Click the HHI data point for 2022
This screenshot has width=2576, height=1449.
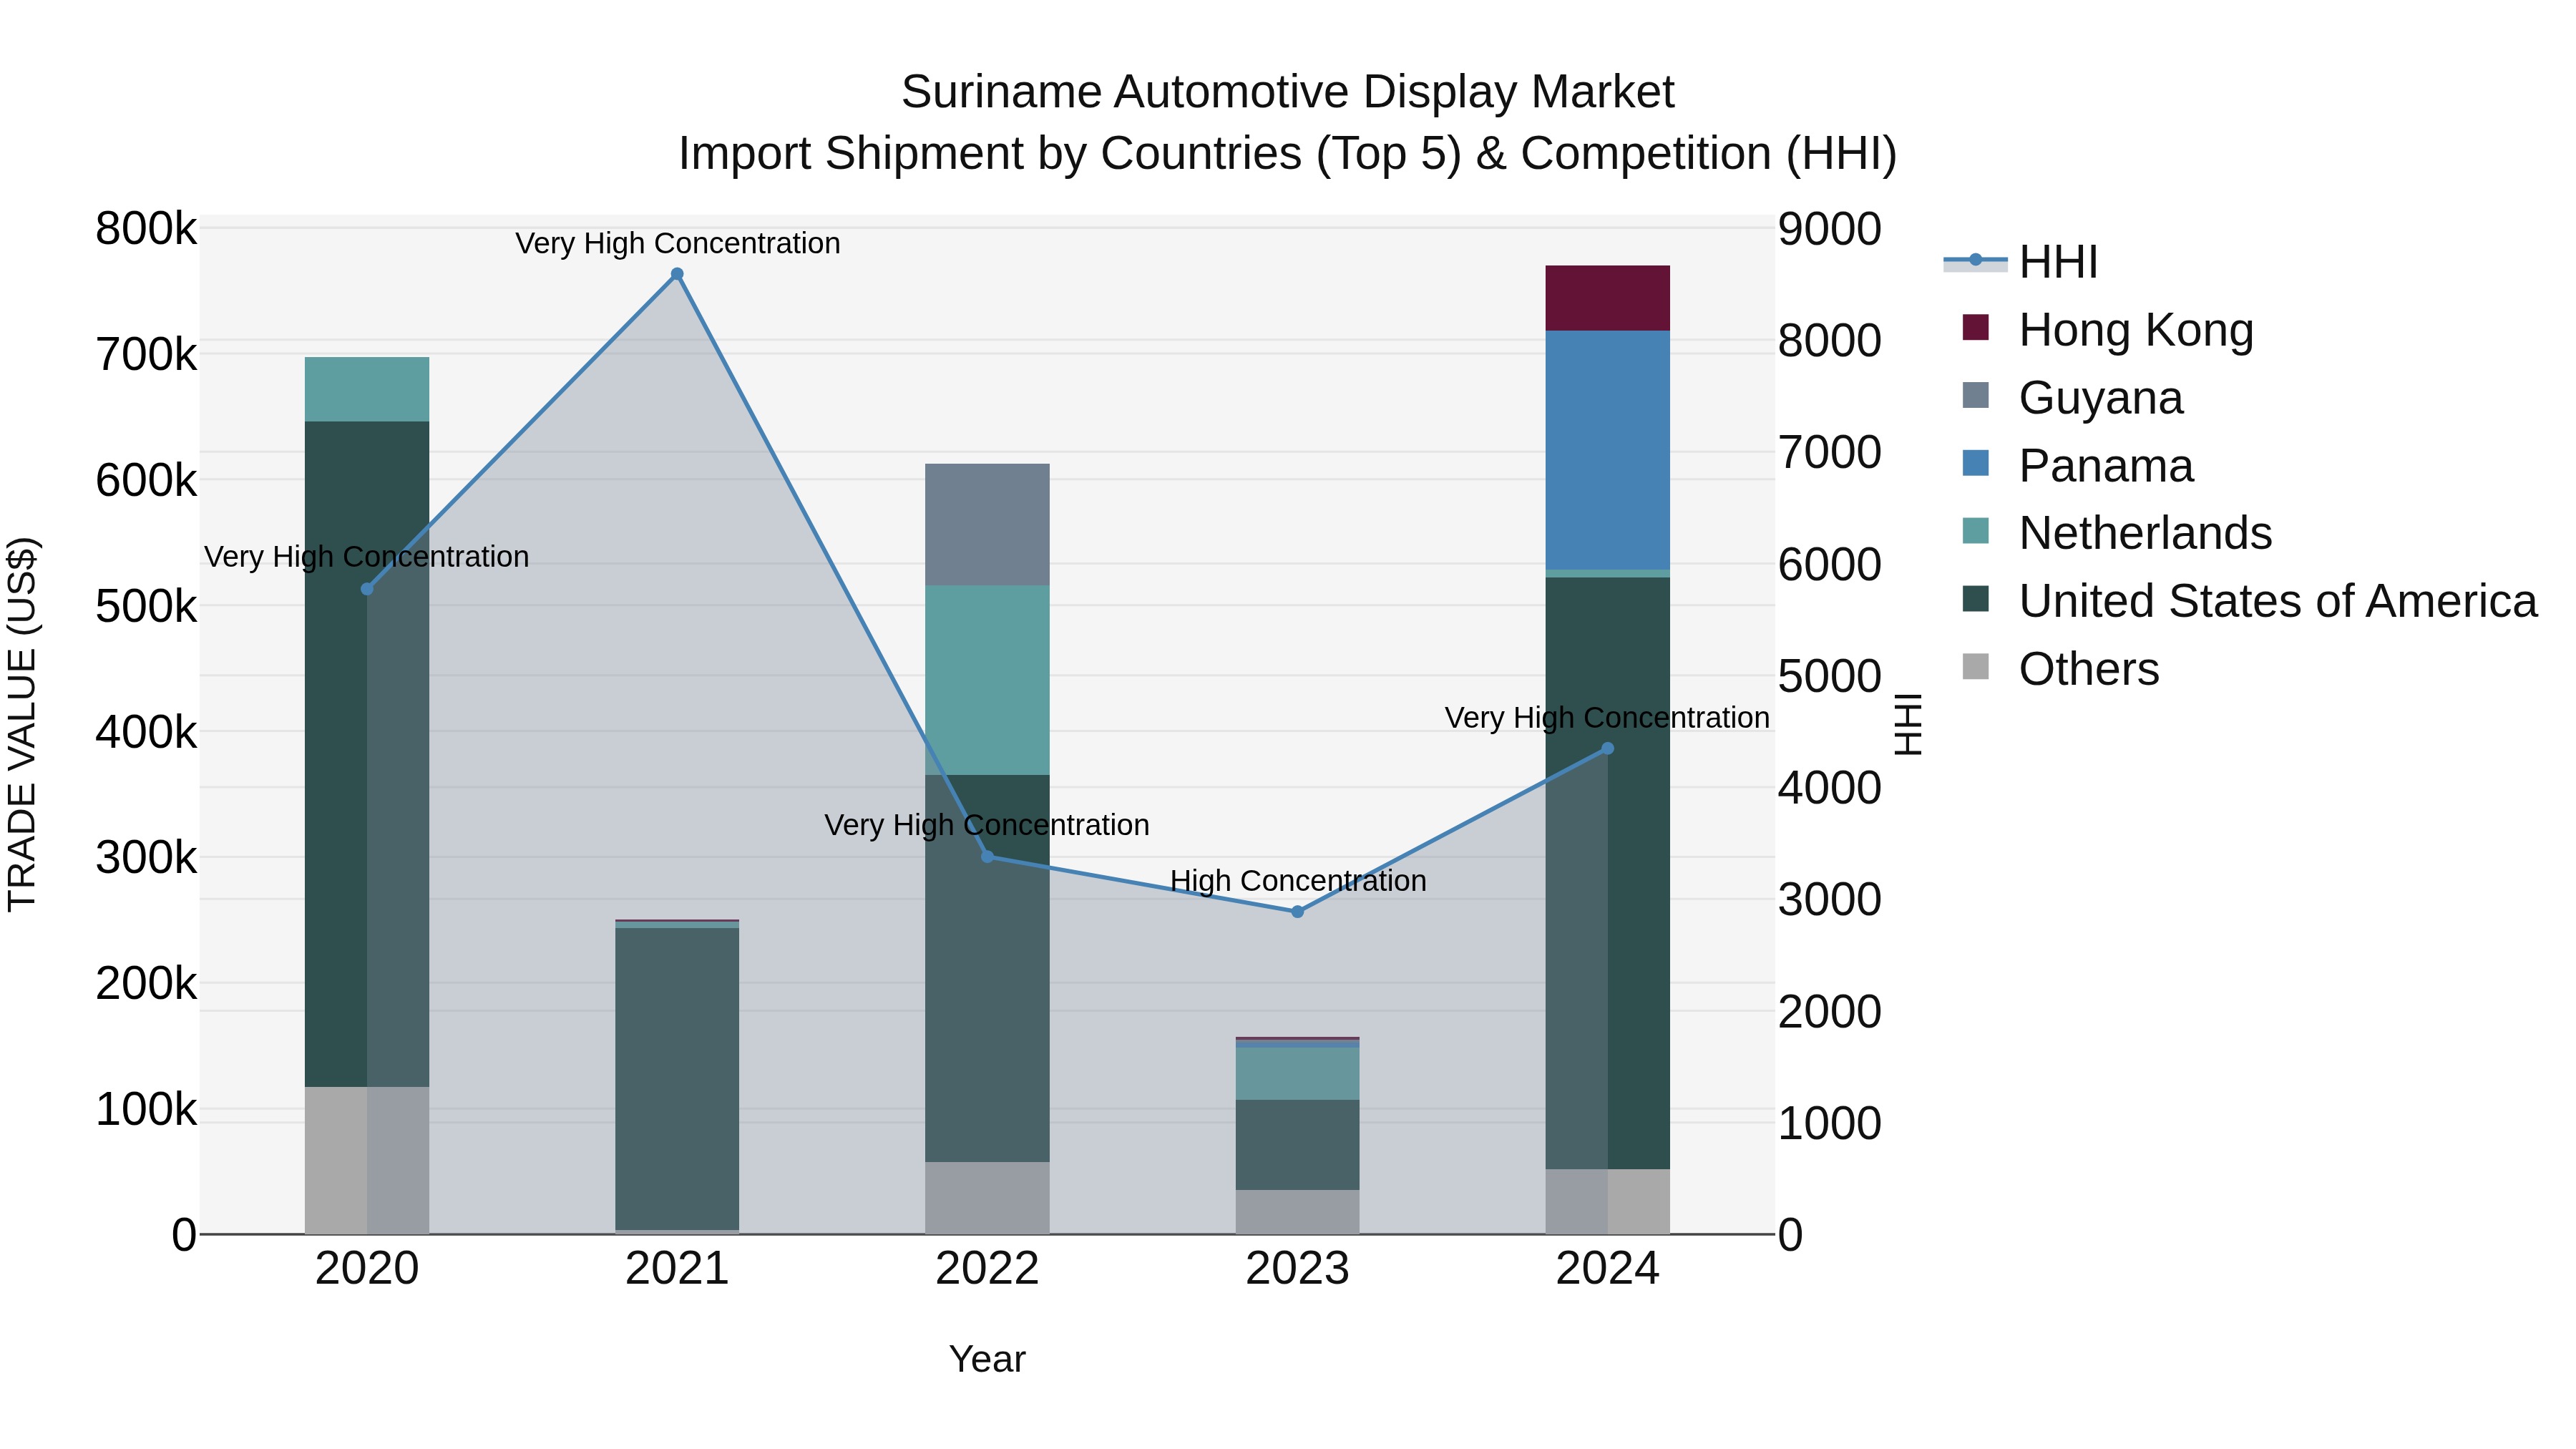pos(987,857)
